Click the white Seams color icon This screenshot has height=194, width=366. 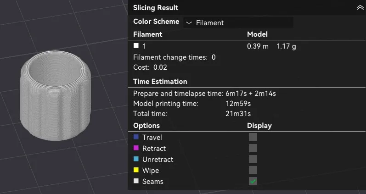click(136, 181)
